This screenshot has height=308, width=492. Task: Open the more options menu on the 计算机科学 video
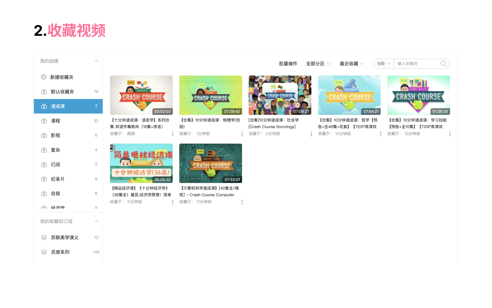point(242,201)
